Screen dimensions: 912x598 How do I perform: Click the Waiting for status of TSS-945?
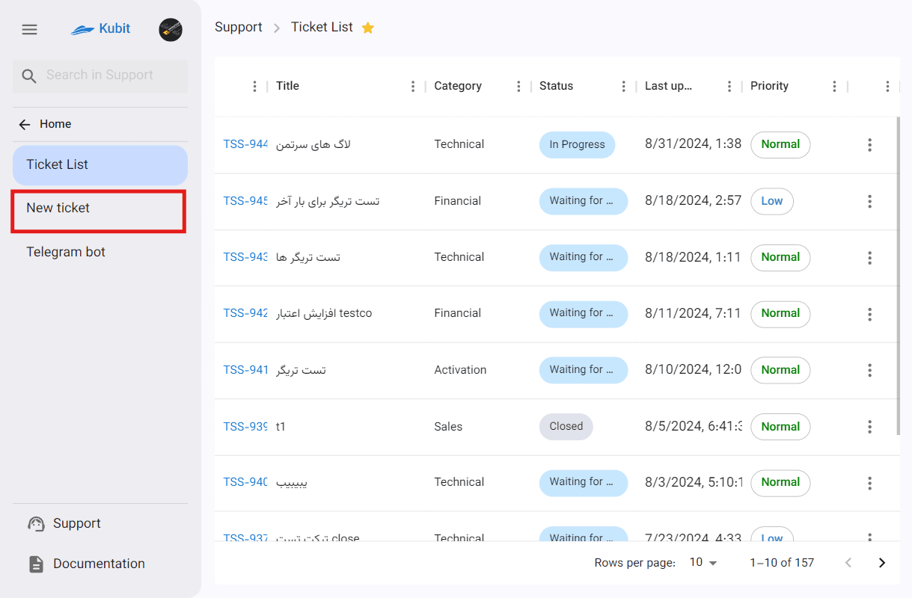click(x=584, y=201)
